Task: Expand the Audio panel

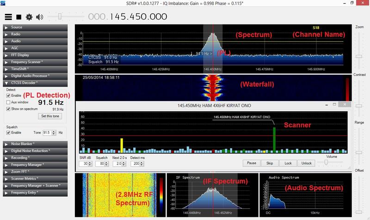Action: 35,41
